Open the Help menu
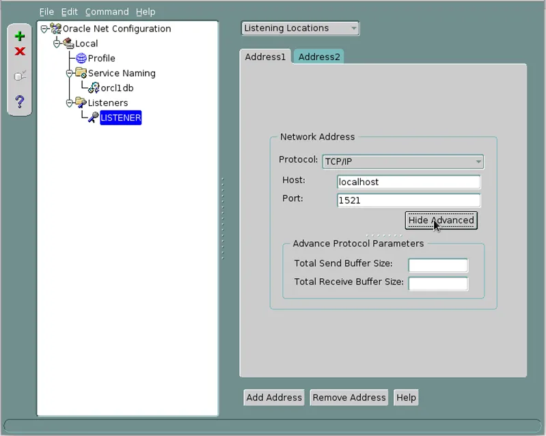 click(146, 12)
